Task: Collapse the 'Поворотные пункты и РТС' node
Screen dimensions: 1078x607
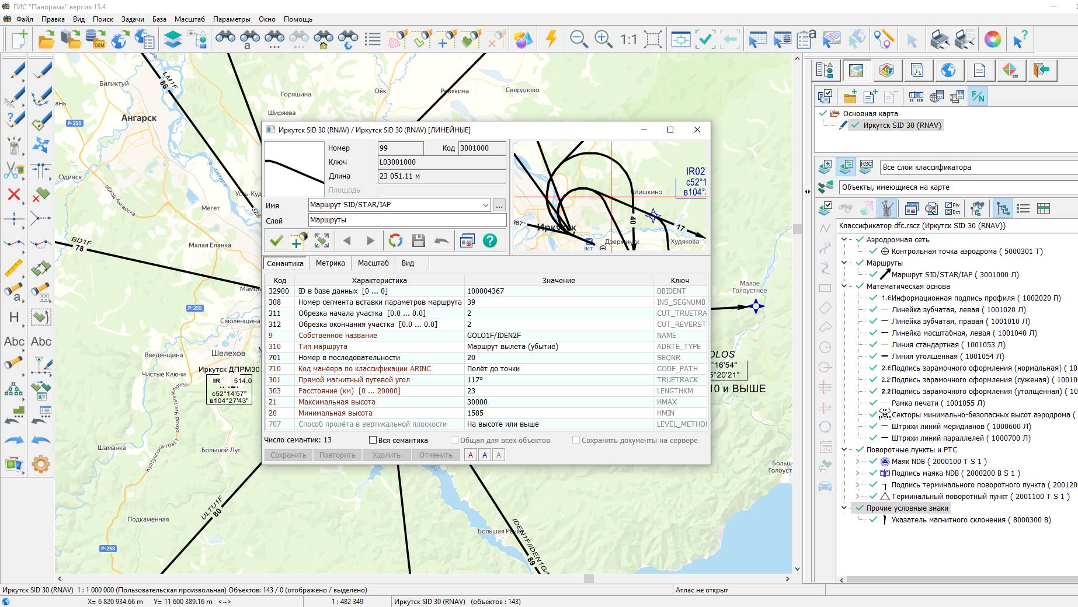Action: click(x=844, y=450)
